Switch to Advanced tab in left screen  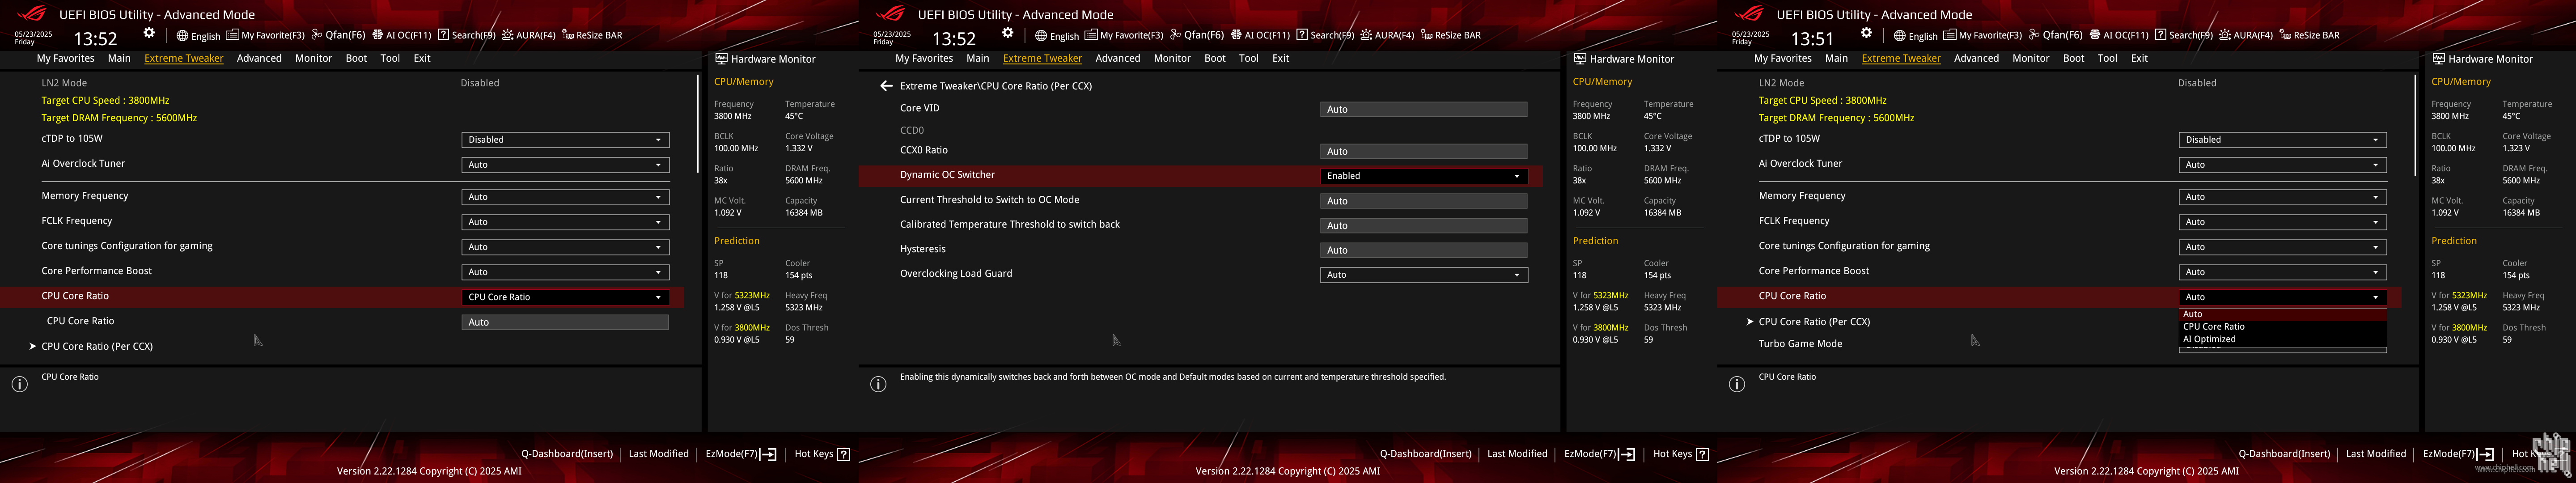pos(259,58)
